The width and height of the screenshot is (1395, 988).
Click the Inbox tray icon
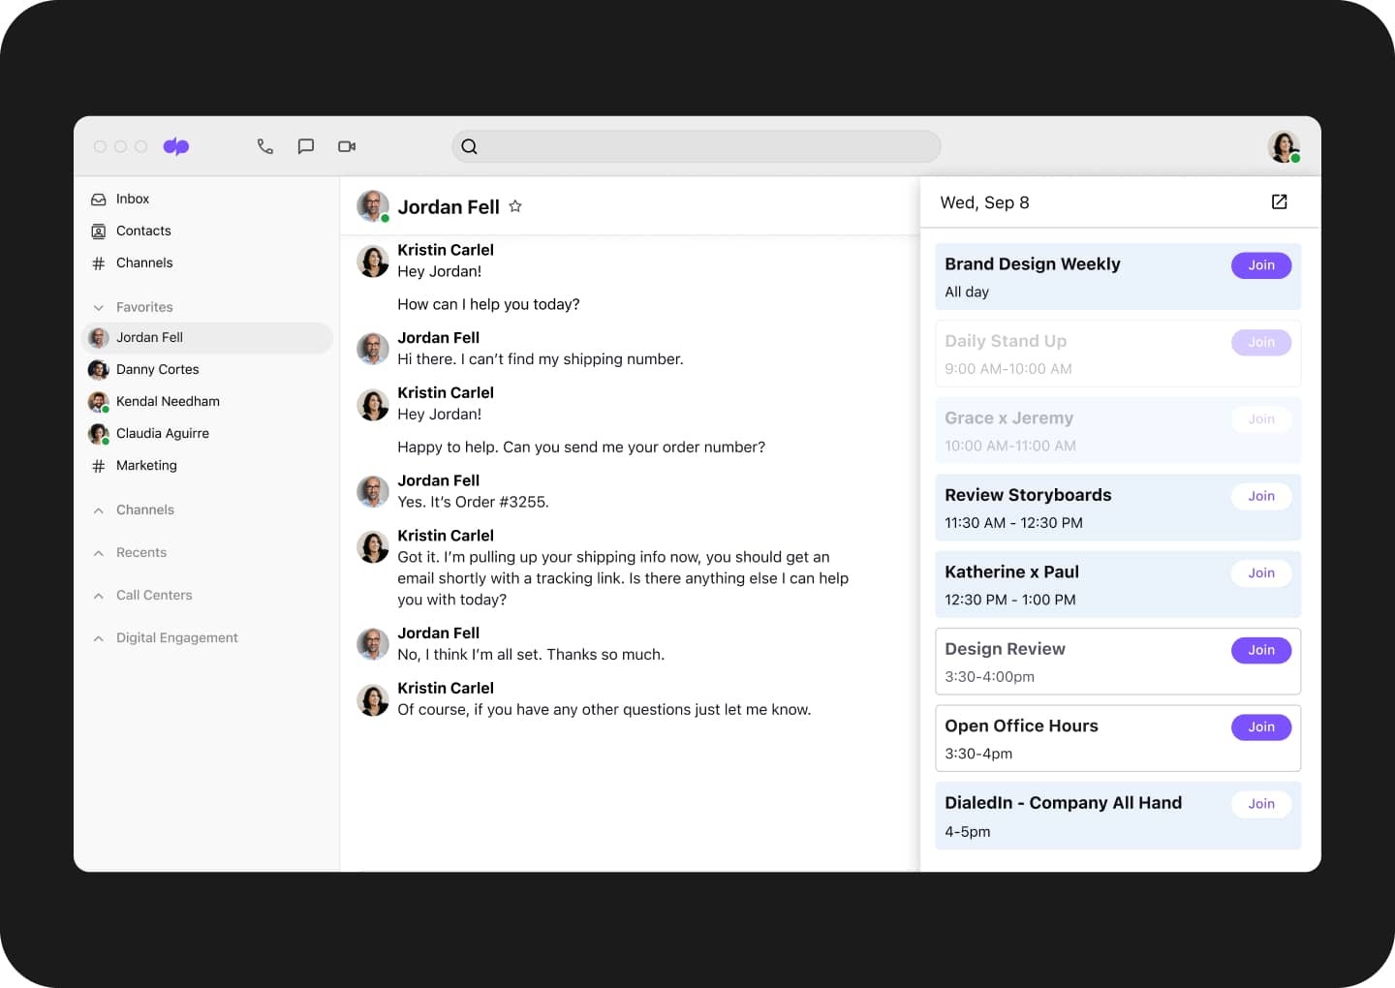tap(98, 200)
